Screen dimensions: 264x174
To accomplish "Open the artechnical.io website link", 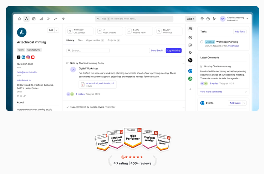I will [x=24, y=80].
